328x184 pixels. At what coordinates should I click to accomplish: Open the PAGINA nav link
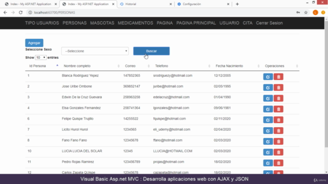pos(165,23)
